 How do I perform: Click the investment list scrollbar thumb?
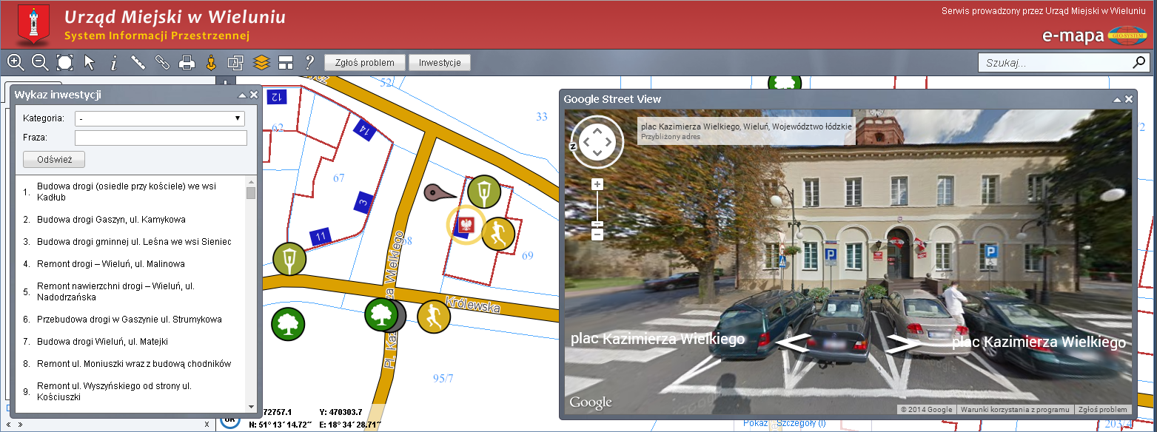pyautogui.click(x=251, y=193)
